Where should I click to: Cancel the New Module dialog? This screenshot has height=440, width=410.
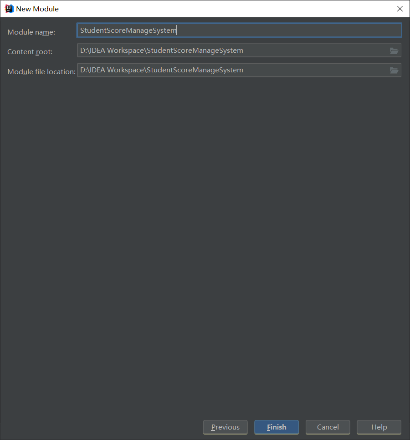click(328, 427)
